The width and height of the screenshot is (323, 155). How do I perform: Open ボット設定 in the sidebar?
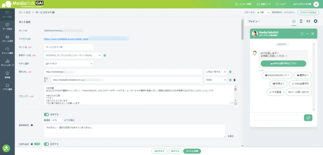point(7,15)
